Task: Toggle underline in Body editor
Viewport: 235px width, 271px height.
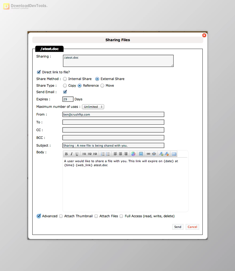Action: click(x=77, y=154)
